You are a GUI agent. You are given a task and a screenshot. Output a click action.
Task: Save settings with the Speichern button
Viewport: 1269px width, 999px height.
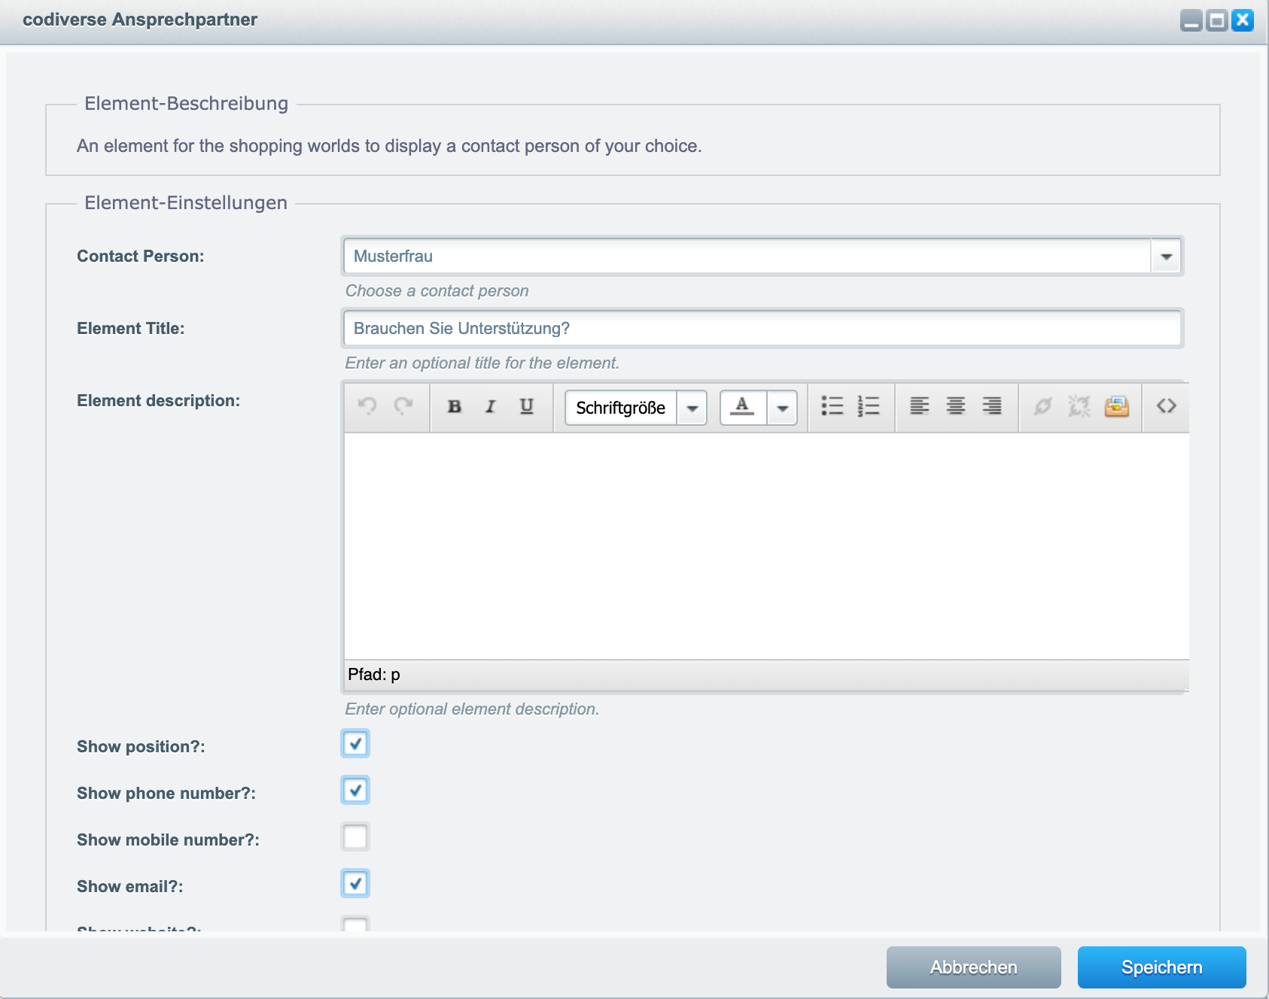1162,967
